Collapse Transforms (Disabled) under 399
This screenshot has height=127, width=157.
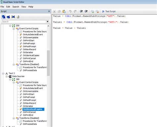click(x=14, y=118)
